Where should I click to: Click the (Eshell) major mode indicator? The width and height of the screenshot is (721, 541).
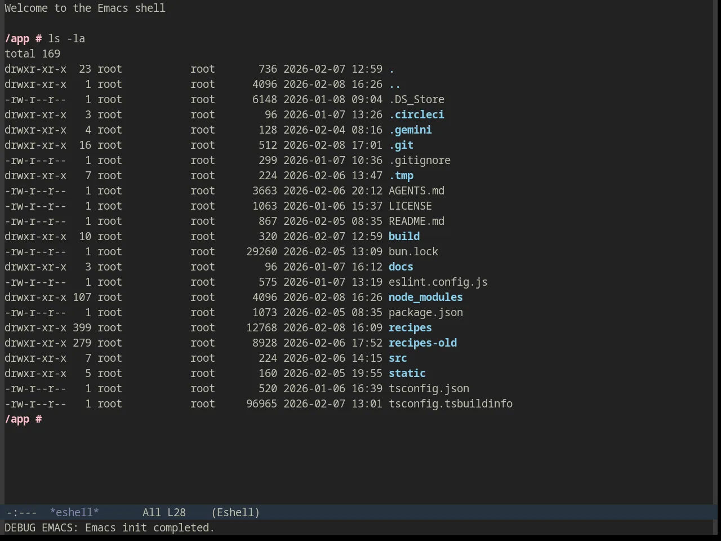pos(235,512)
